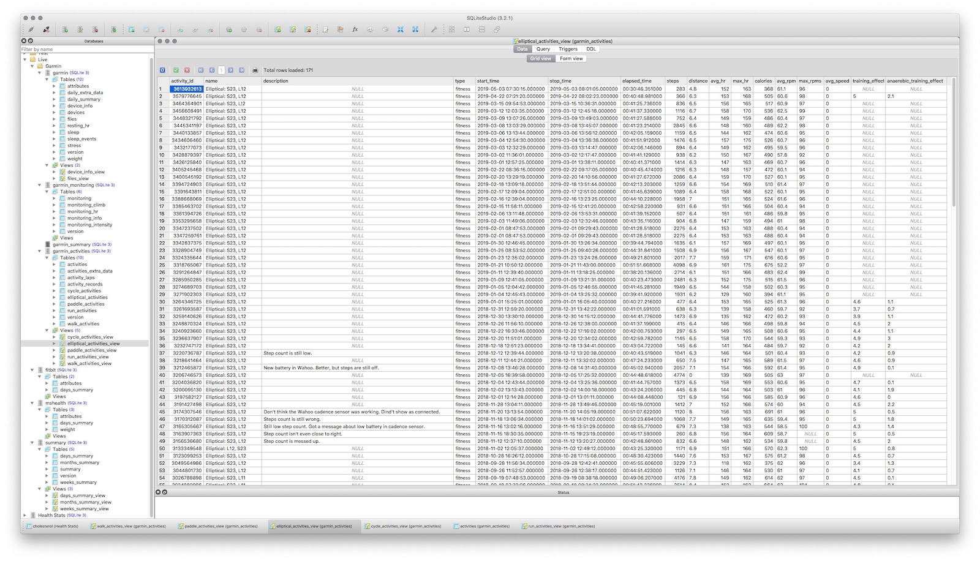
Task: Select the elliptical_activities_view tree item
Action: point(93,344)
